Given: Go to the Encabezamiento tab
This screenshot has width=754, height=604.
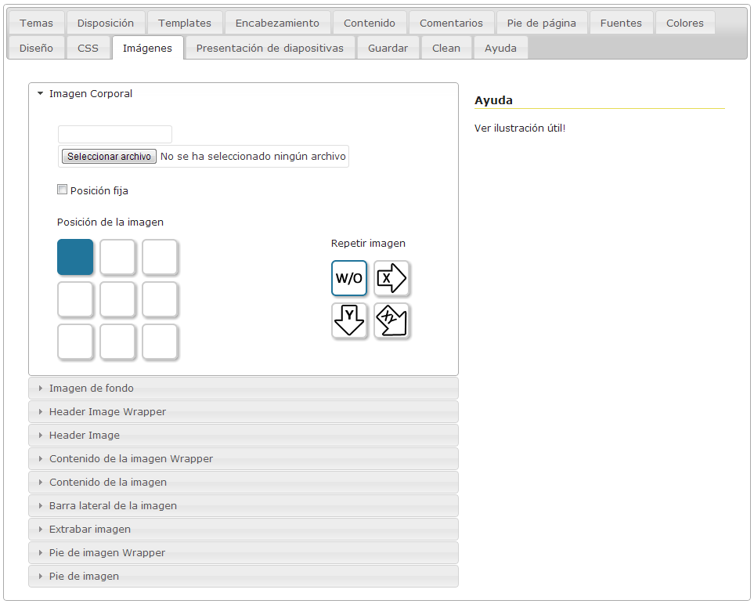Looking at the screenshot, I should click(277, 23).
